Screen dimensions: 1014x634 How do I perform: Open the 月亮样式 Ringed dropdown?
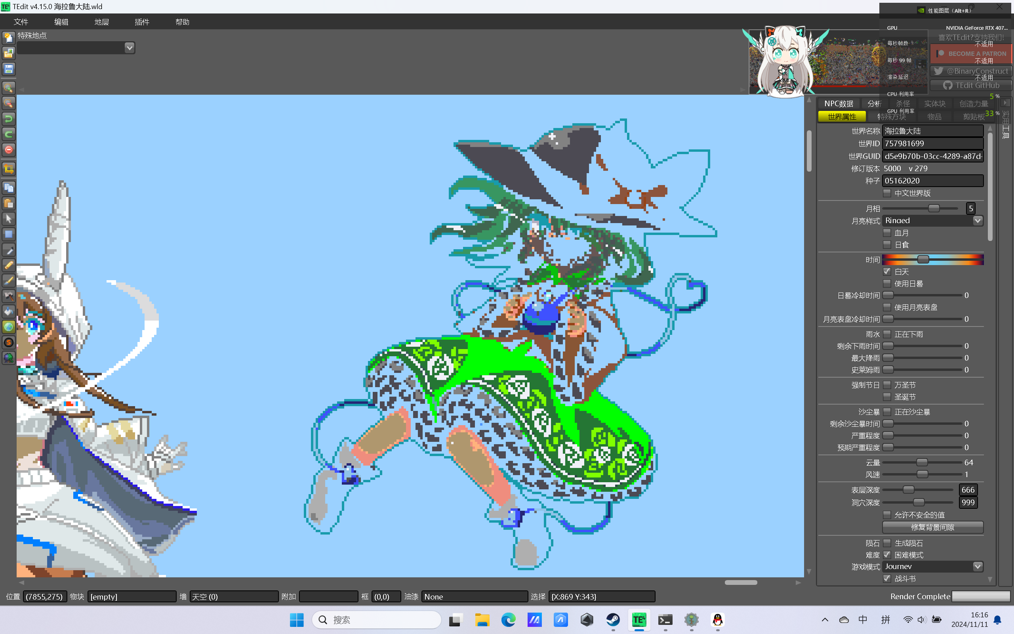[977, 221]
